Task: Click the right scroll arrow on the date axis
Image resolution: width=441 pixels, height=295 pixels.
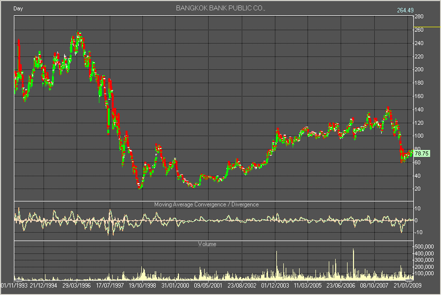Action: pyautogui.click(x=409, y=280)
